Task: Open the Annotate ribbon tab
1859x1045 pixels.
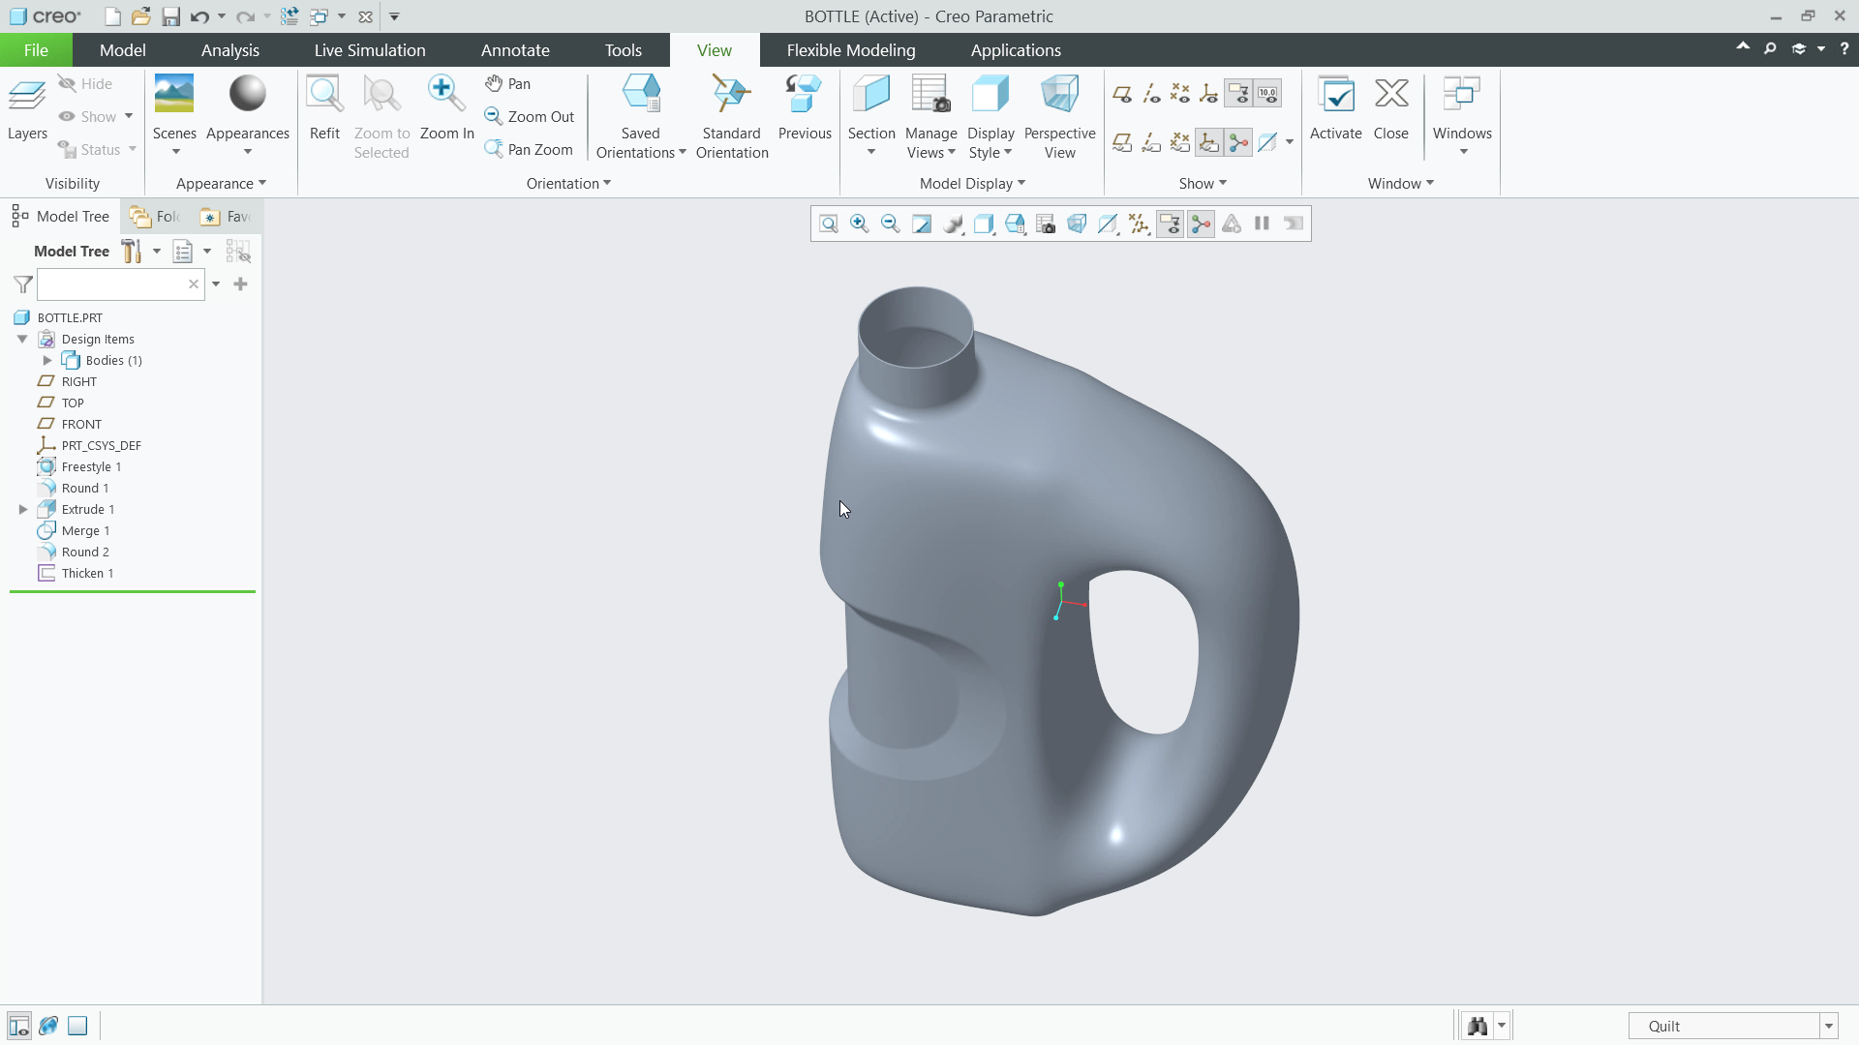Action: pyautogui.click(x=515, y=50)
